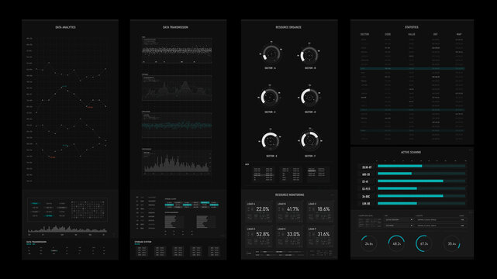
Task: Click the Resource Monitoring panel corner icon
Action: [x=333, y=195]
